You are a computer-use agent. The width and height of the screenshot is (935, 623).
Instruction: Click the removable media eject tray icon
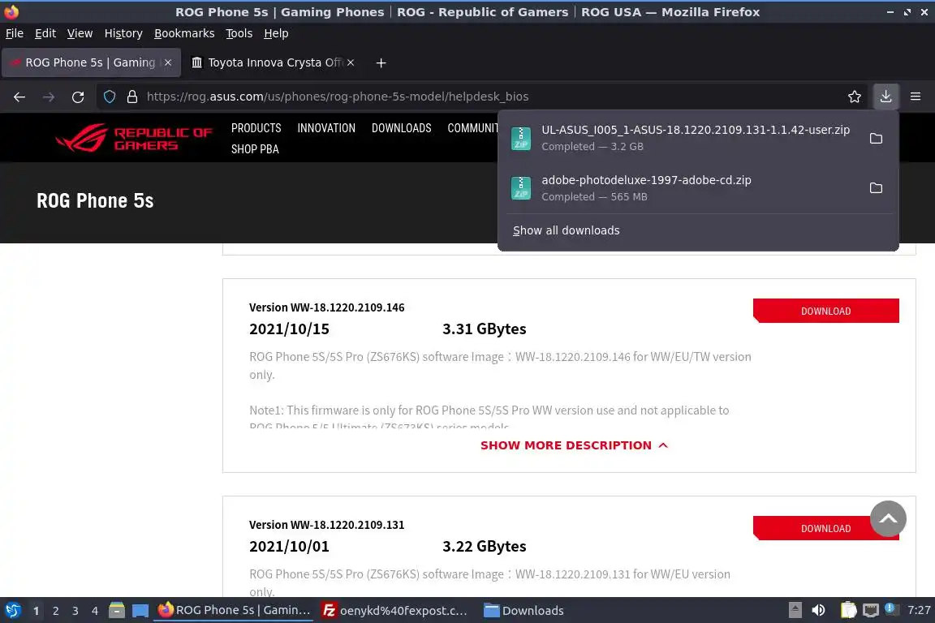tap(795, 611)
